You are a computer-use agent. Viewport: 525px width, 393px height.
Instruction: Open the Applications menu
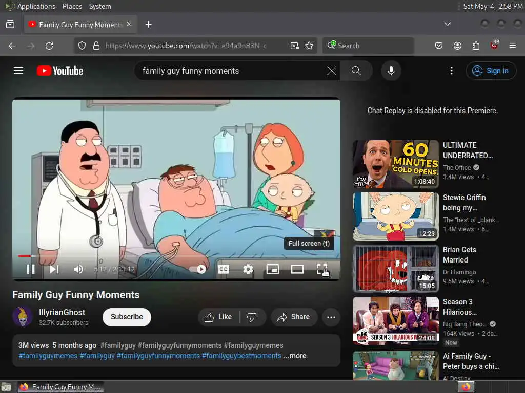[36, 6]
